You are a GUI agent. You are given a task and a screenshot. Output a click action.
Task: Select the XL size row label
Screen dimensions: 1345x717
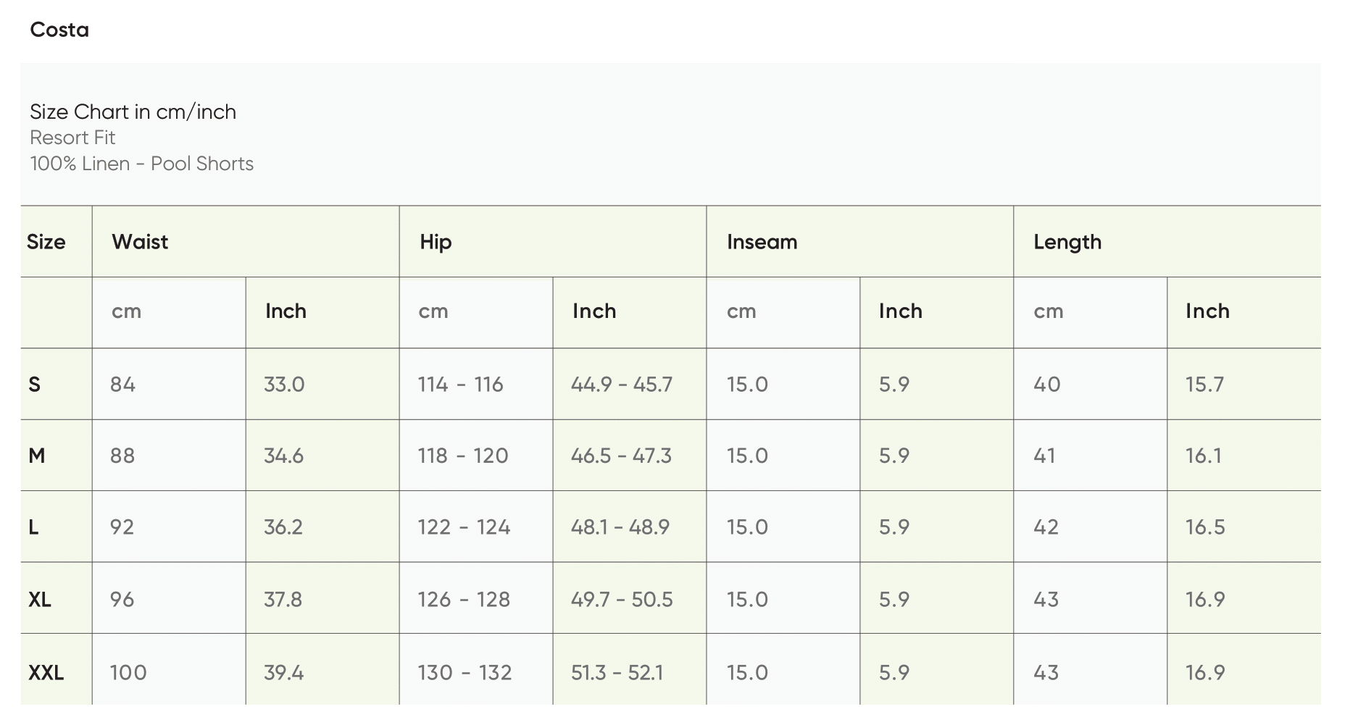click(39, 600)
